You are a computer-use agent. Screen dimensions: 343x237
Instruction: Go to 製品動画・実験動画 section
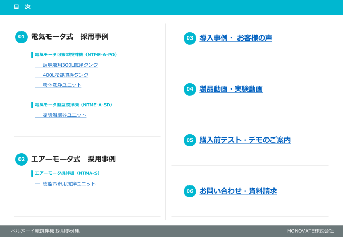click(x=231, y=89)
